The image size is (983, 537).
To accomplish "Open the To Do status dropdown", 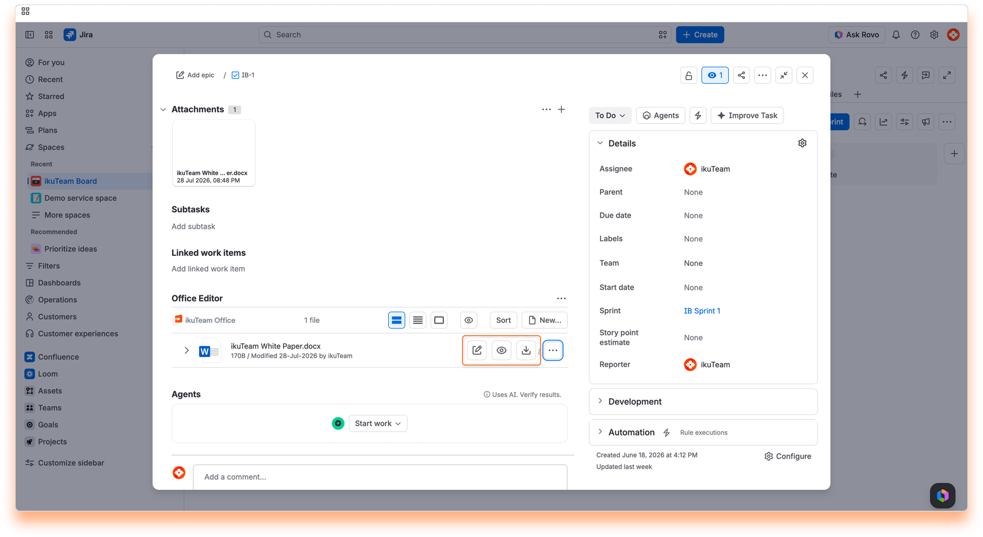I will (x=610, y=115).
